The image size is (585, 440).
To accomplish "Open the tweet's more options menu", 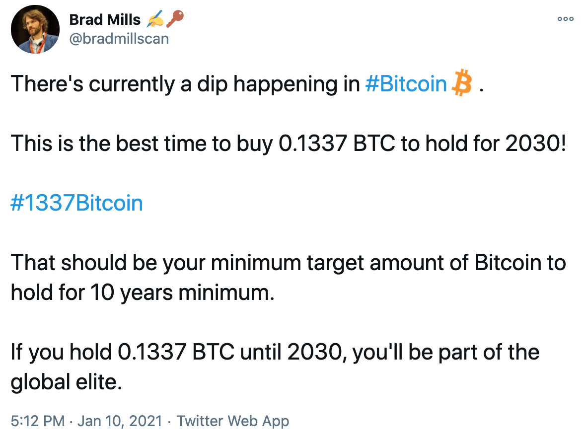I will (565, 19).
